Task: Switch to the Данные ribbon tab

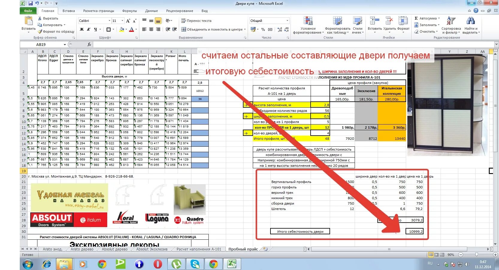Action: pyautogui.click(x=152, y=11)
